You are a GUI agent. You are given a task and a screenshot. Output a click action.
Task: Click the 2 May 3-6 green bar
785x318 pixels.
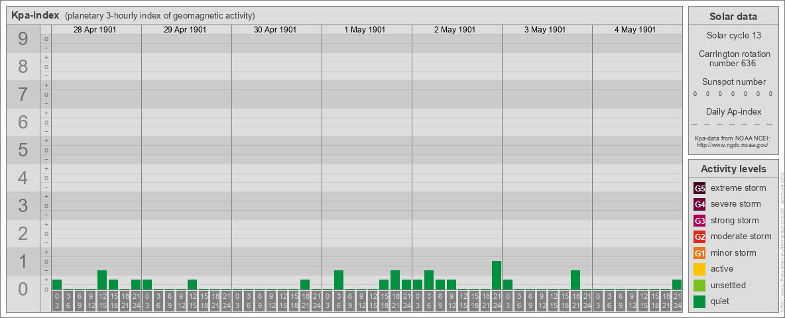[x=429, y=280]
